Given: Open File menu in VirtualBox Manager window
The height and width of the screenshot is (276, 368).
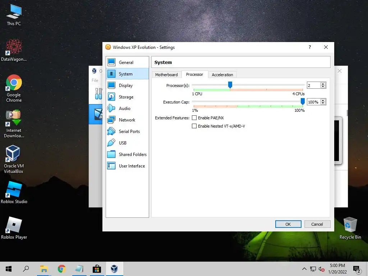Looking at the screenshot, I should click(95, 80).
